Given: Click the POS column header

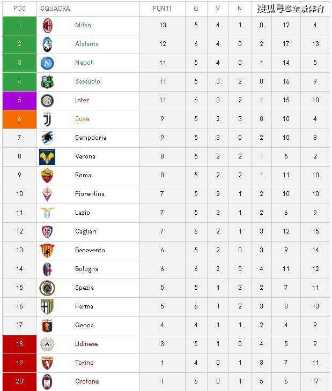Looking at the screenshot, I should pyautogui.click(x=19, y=9).
